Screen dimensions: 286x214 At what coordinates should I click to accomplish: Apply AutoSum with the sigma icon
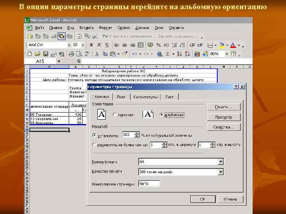tap(168, 54)
